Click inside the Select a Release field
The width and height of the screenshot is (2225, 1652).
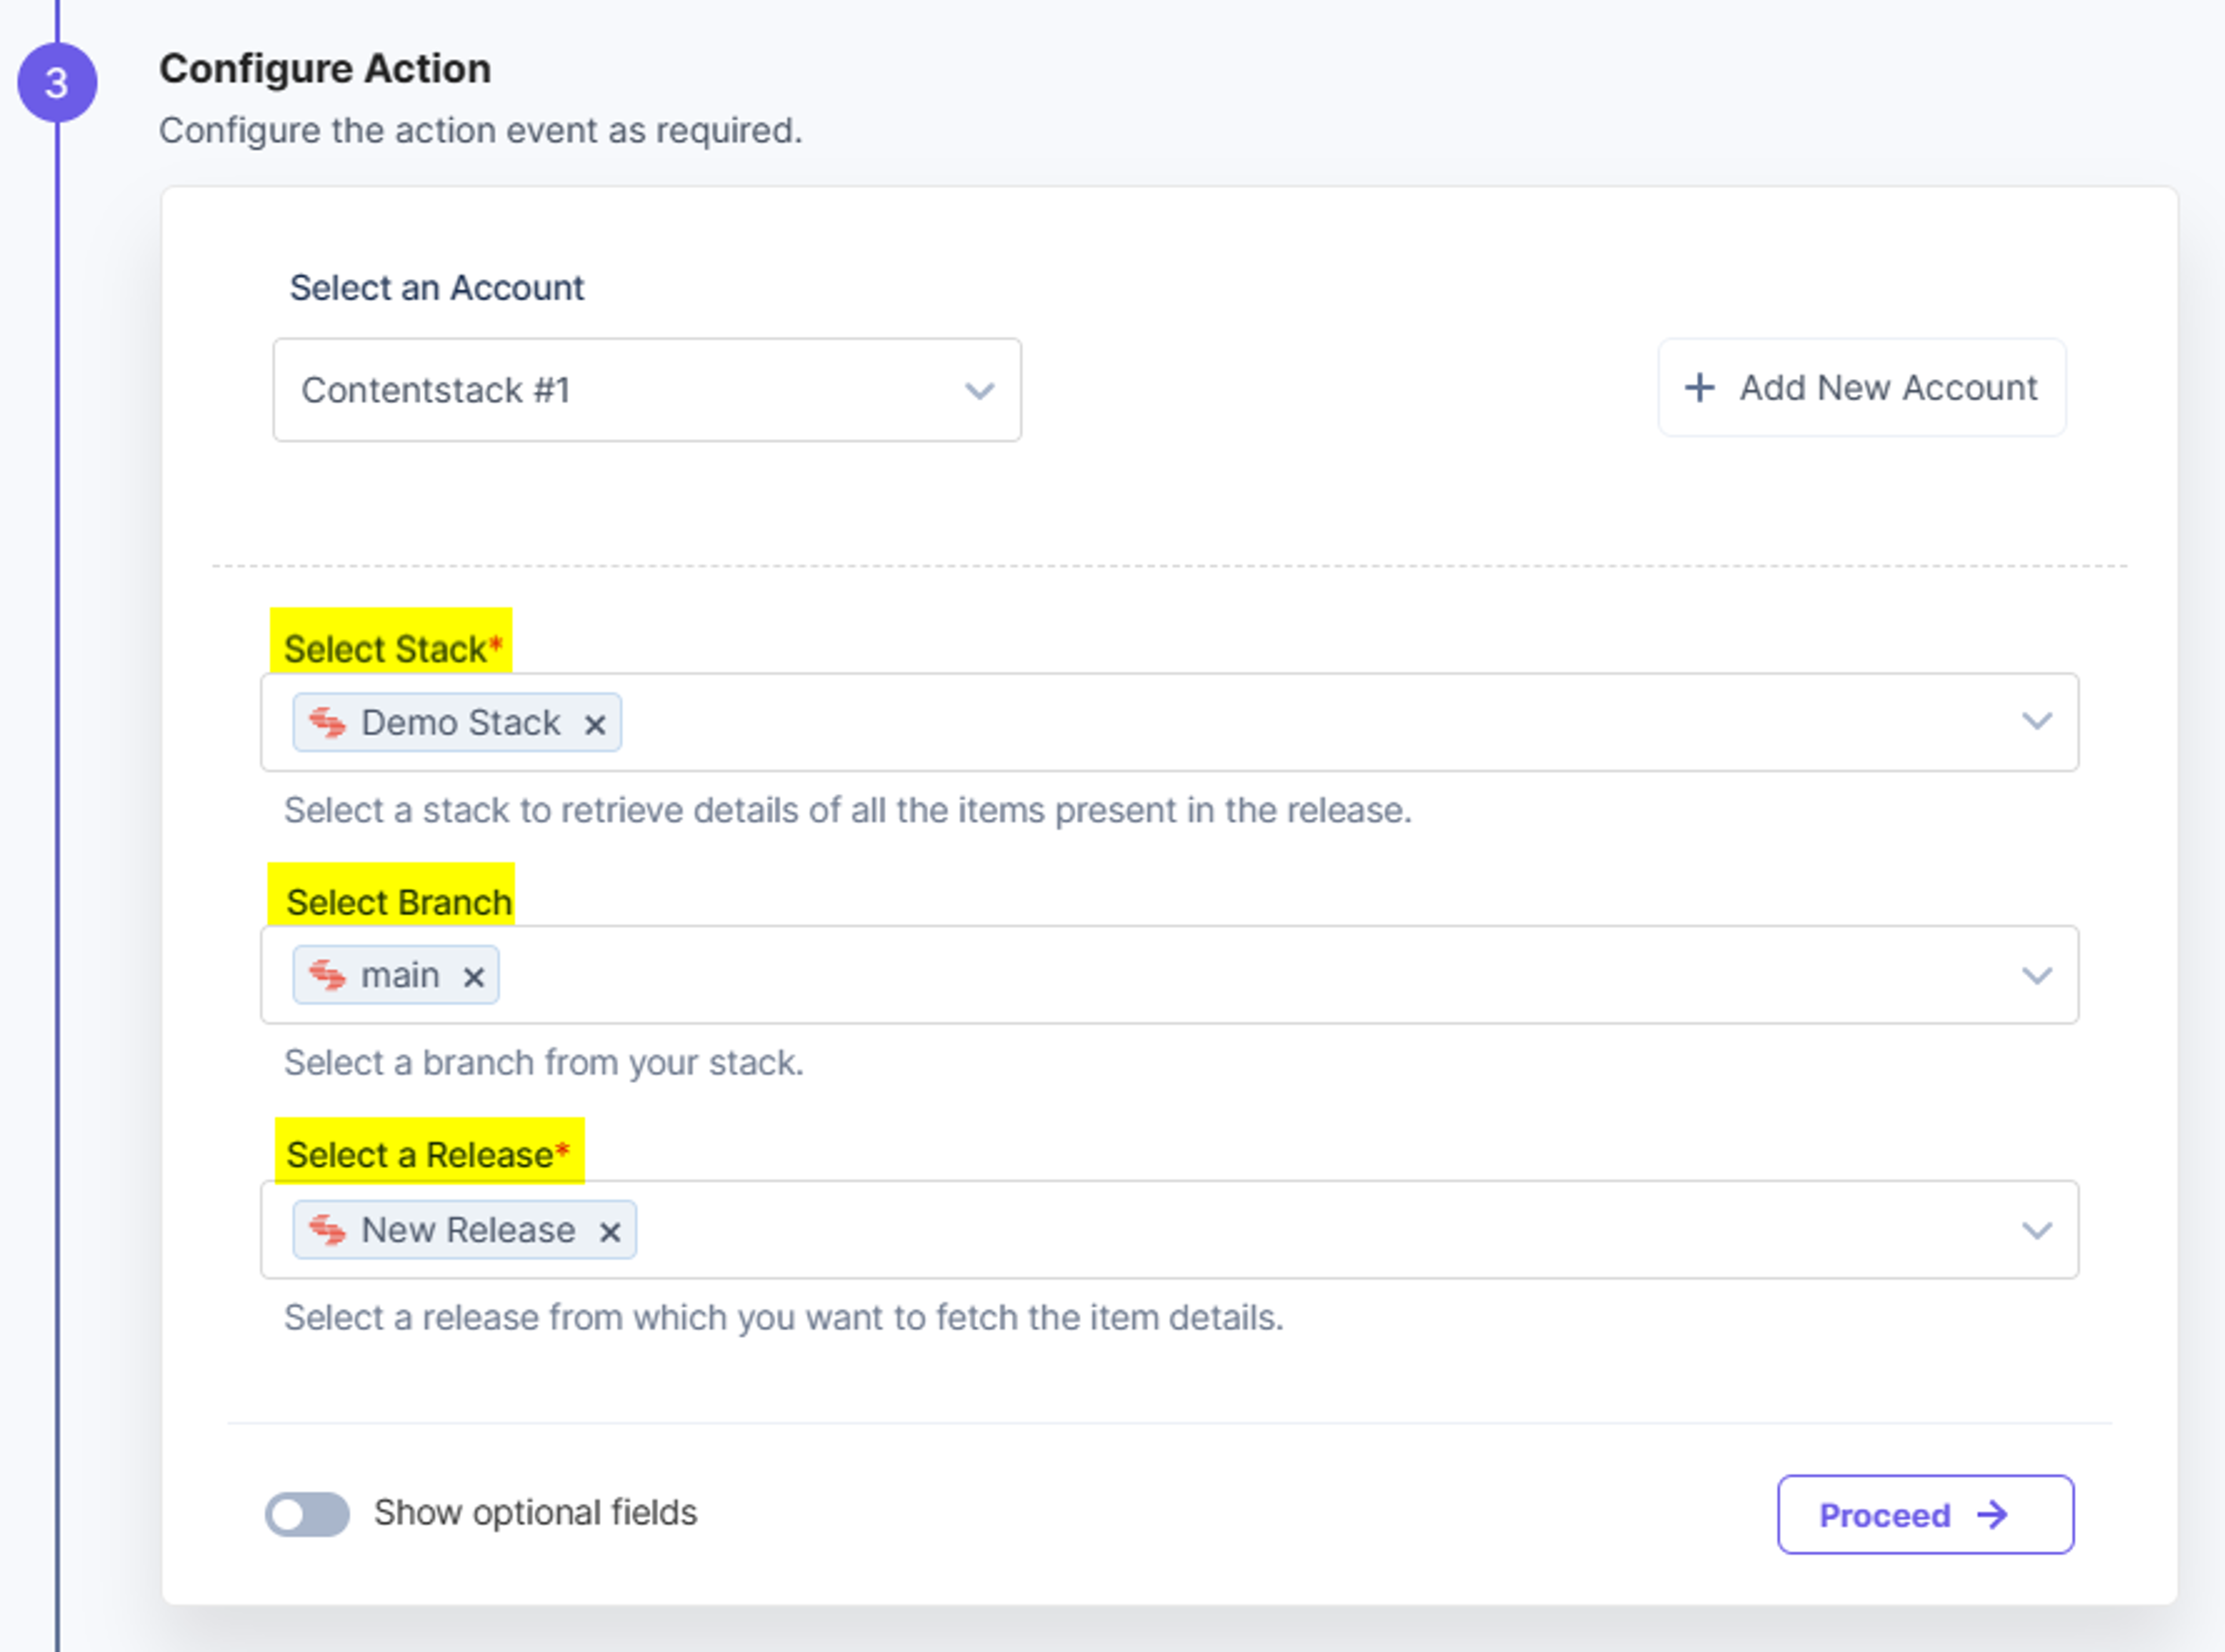tap(1169, 1230)
